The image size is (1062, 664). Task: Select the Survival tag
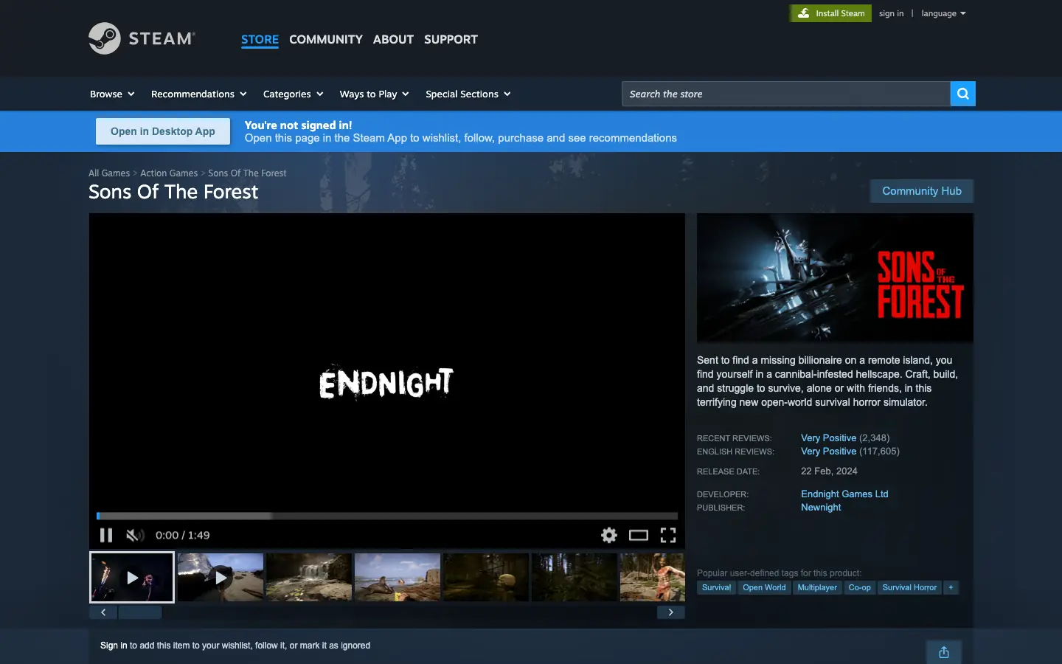point(716,587)
